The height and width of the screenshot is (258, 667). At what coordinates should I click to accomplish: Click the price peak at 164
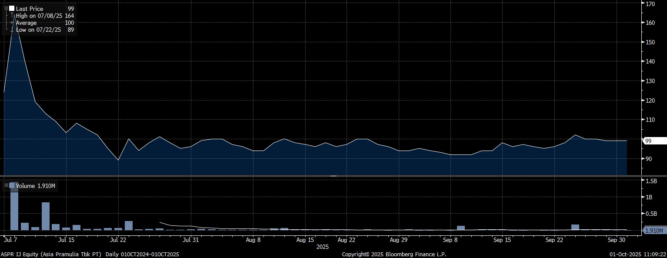coord(14,15)
